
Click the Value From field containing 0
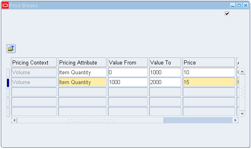pyautogui.click(x=128, y=72)
